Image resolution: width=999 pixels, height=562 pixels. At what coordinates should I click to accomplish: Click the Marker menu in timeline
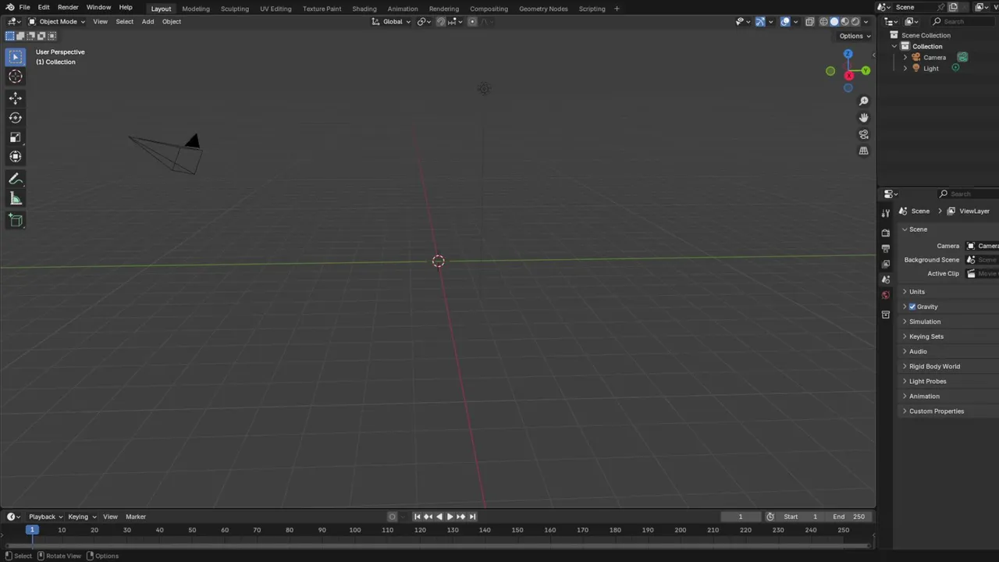tap(136, 517)
